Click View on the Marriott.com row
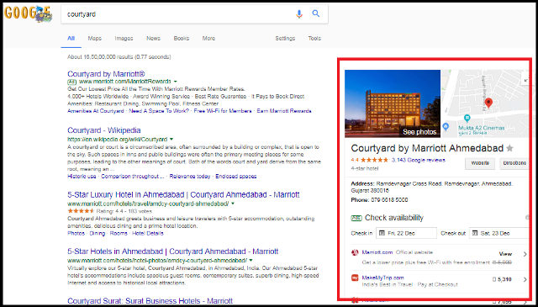This screenshot has height=307, width=538. [505, 254]
